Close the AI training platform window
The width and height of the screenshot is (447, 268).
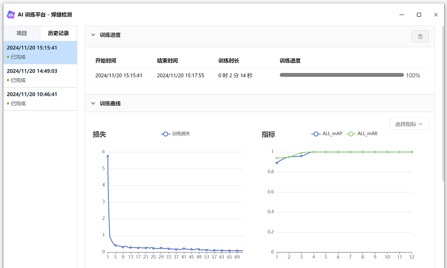(x=436, y=15)
